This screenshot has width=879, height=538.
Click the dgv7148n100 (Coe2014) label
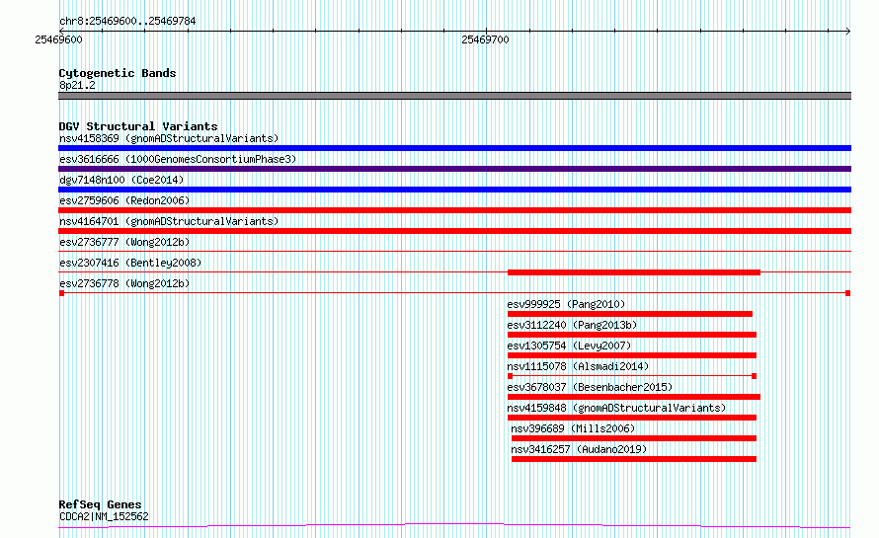pos(121,180)
